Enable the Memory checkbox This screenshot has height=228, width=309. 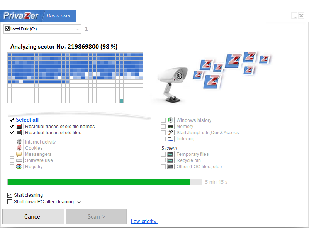click(163, 127)
